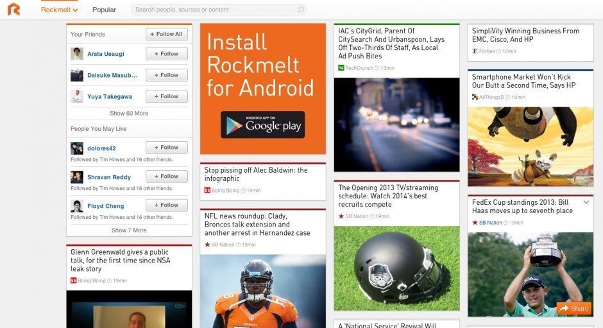Viewport: 603px width, 328px height.
Task: Follow Shravan Reddy
Action: pyautogui.click(x=167, y=177)
